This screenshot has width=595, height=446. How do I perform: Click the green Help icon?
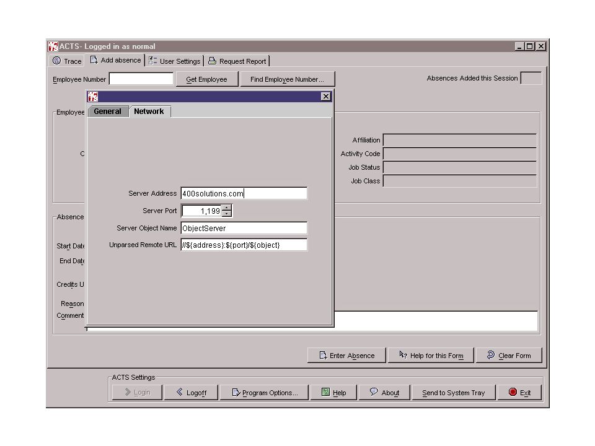click(x=325, y=392)
